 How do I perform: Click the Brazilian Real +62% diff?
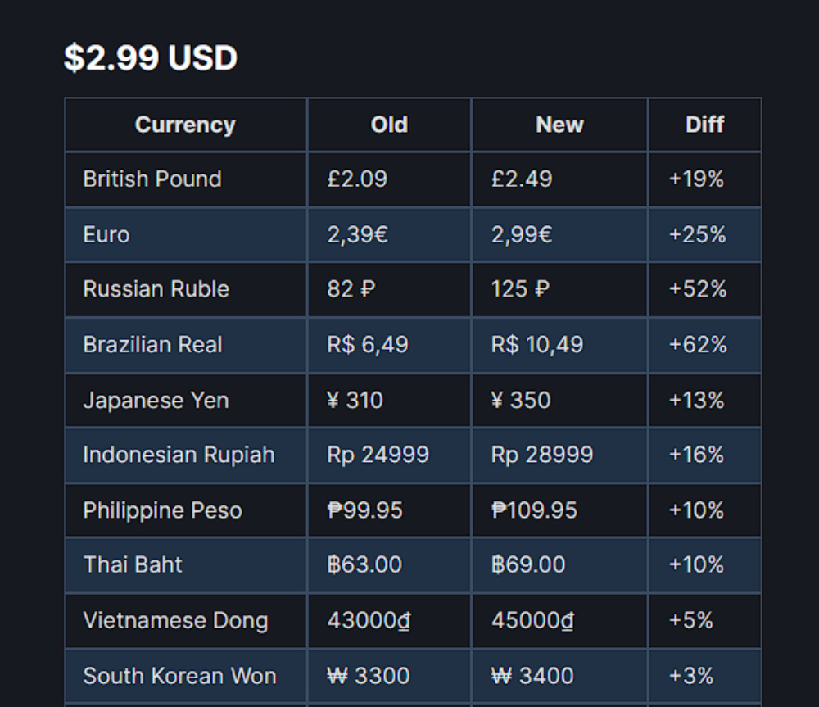[x=697, y=345]
